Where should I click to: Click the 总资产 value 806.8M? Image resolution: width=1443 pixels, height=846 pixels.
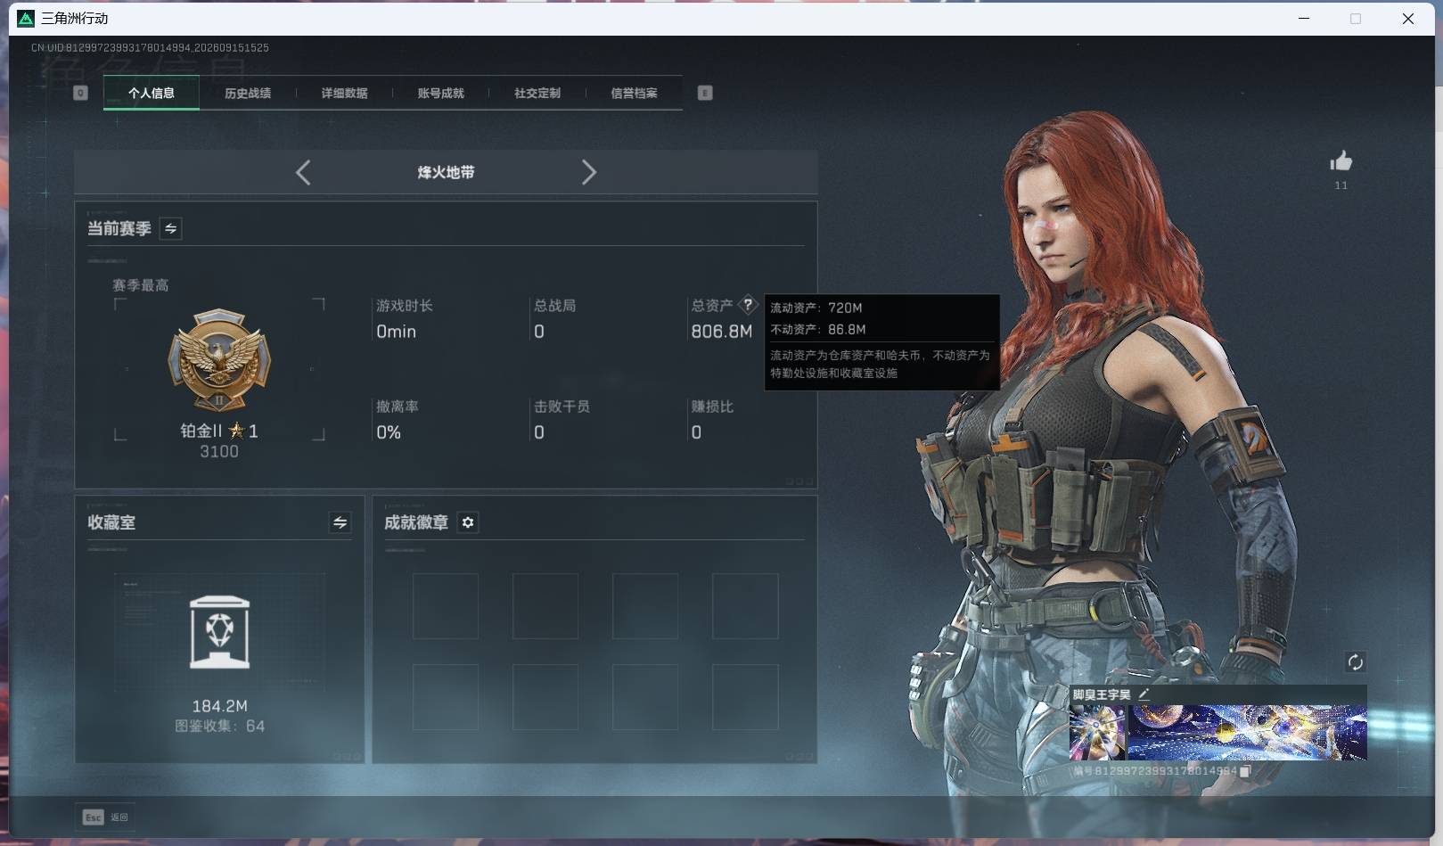coord(722,332)
